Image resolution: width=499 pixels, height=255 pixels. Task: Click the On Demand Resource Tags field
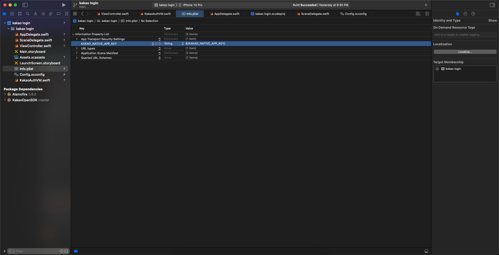tap(465, 35)
